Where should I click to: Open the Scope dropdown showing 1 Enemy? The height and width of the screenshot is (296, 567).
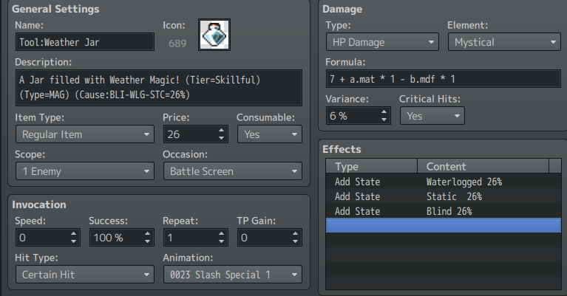(85, 171)
